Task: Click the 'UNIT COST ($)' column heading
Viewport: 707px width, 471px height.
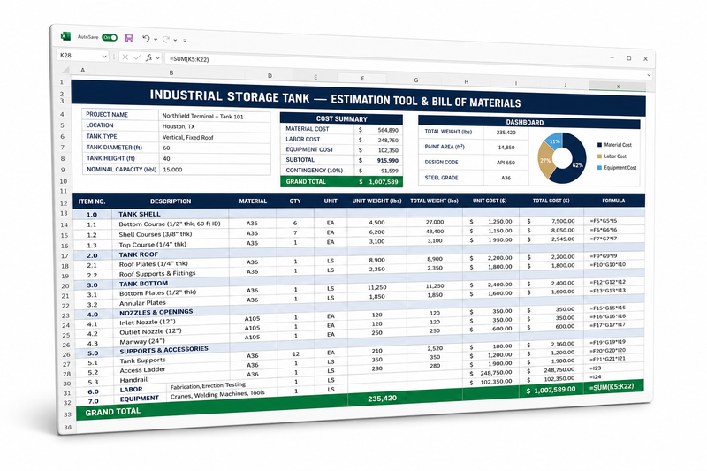Action: click(x=490, y=201)
